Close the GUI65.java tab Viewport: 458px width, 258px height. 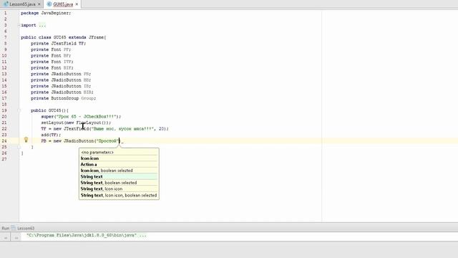[77, 4]
